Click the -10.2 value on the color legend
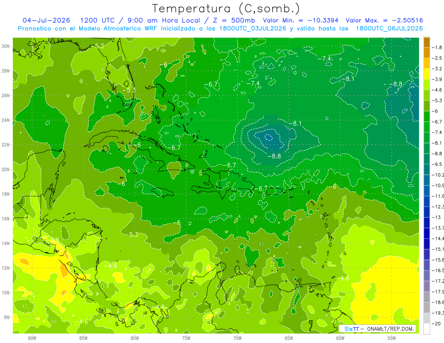 coord(438,175)
